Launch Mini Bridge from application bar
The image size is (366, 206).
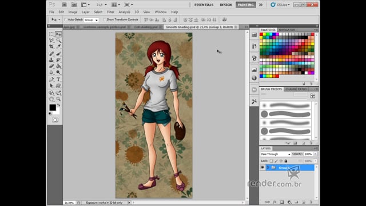(x=74, y=5)
